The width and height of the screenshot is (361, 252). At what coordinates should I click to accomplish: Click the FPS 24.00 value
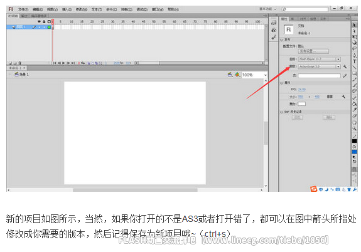pyautogui.click(x=302, y=90)
